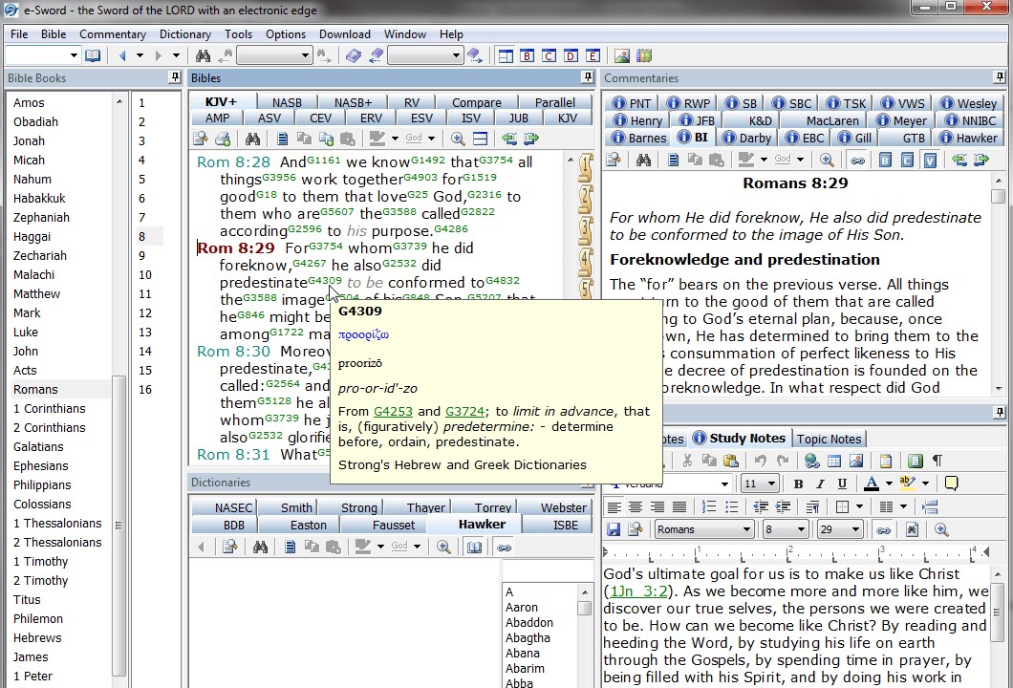Screen dimensions: 1013x688
Task: Toggle the numbered list in the notes editor
Action: coord(709,507)
